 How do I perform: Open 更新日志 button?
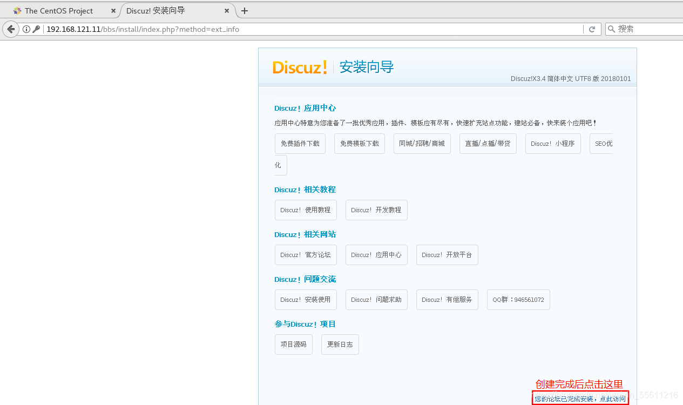click(x=340, y=345)
